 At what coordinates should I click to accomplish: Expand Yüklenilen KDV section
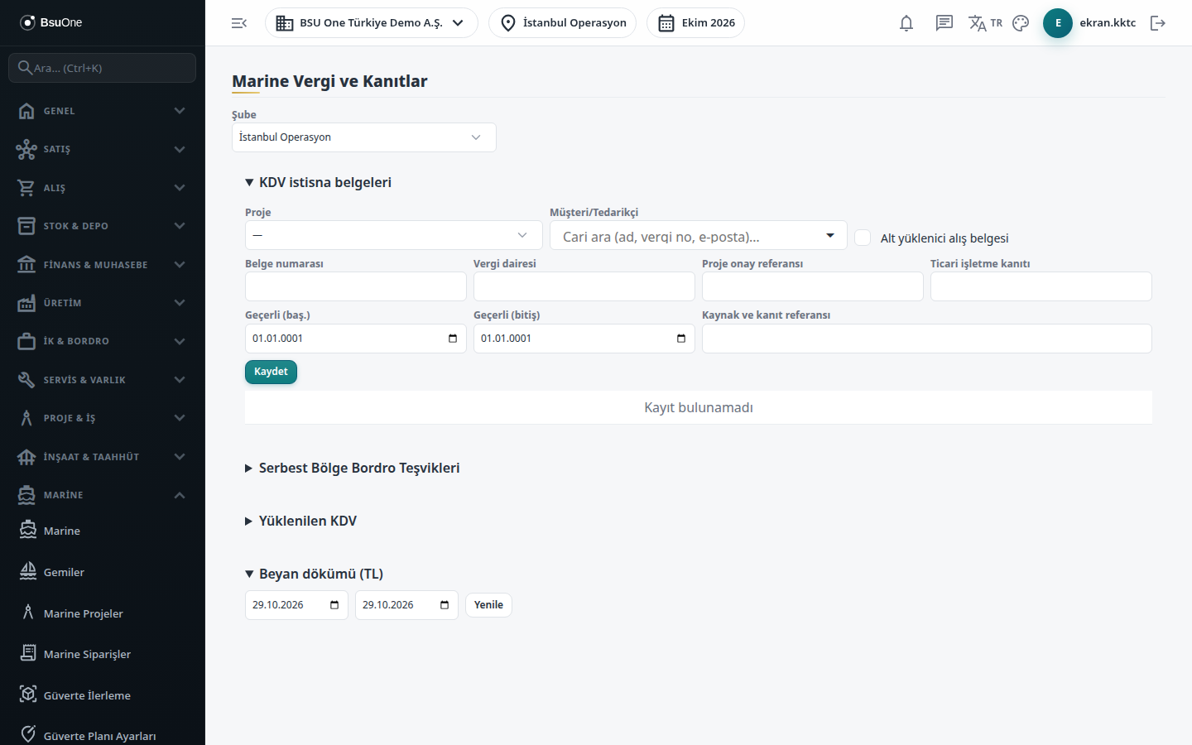tap(300, 521)
